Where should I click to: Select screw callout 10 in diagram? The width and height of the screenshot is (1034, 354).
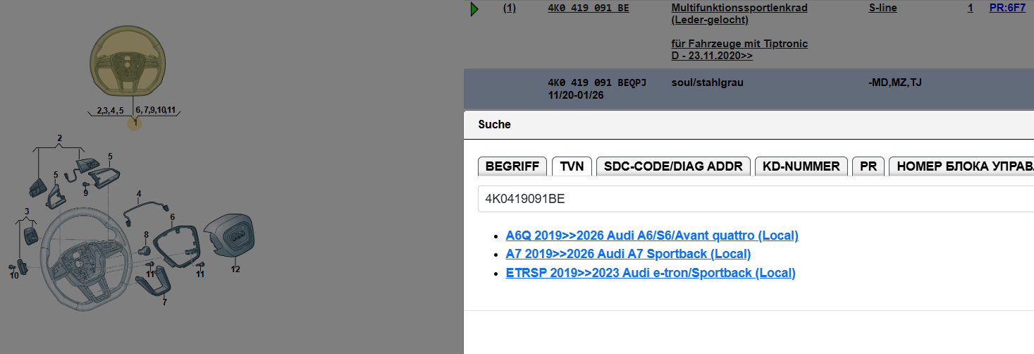click(14, 275)
